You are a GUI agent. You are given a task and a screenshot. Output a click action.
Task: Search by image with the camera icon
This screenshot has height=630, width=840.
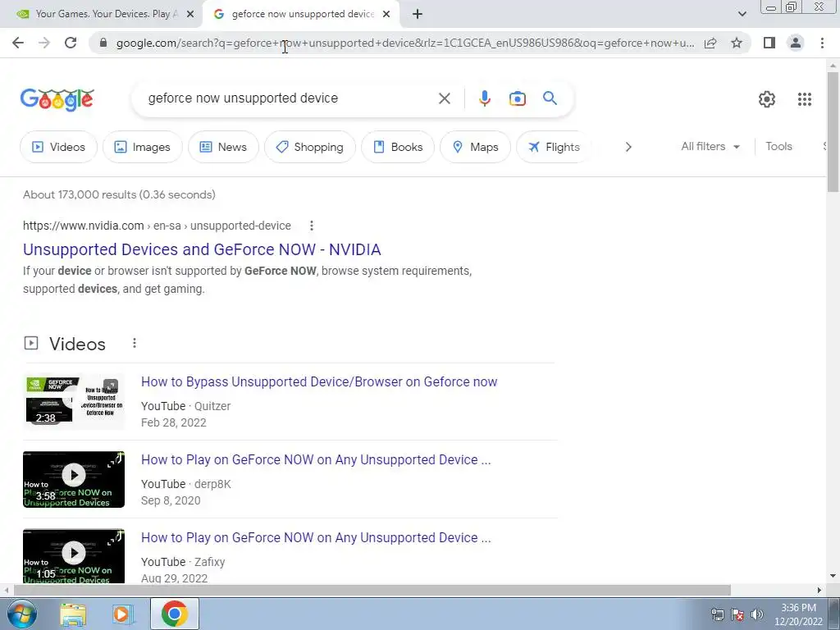coord(517,98)
